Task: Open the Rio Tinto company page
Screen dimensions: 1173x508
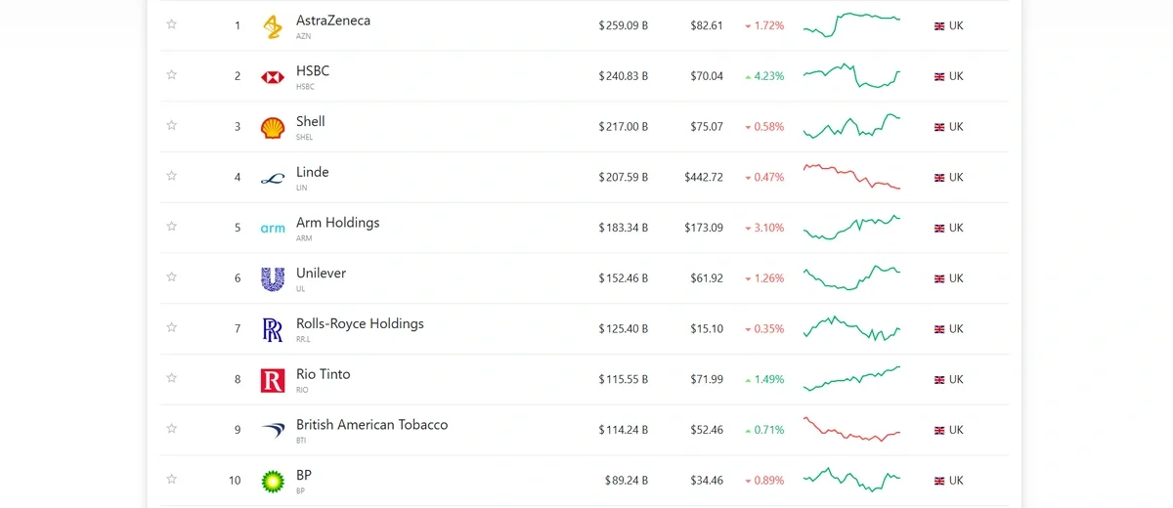Action: pyautogui.click(x=323, y=374)
